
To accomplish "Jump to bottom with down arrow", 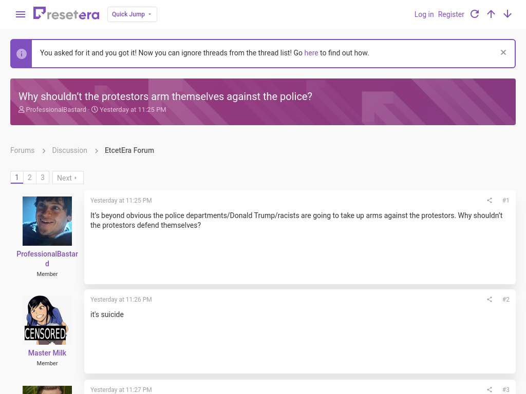I will [x=507, y=14].
